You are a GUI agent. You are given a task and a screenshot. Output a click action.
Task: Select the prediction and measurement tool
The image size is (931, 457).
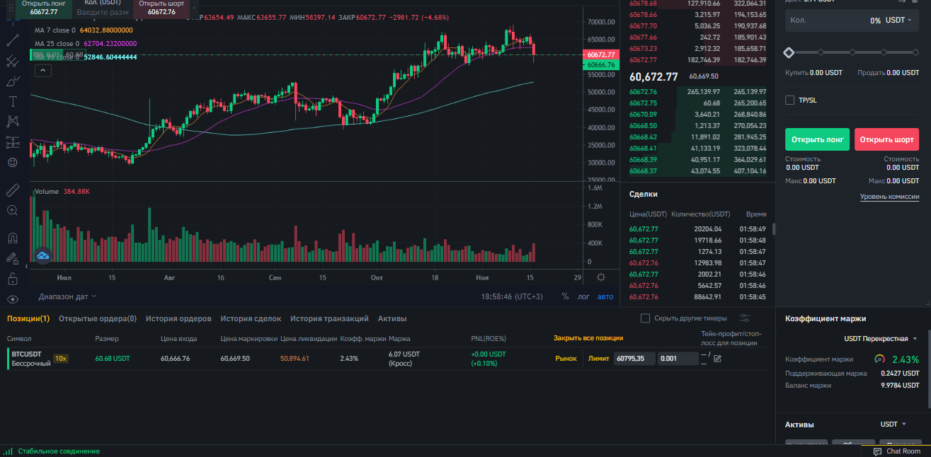click(12, 142)
